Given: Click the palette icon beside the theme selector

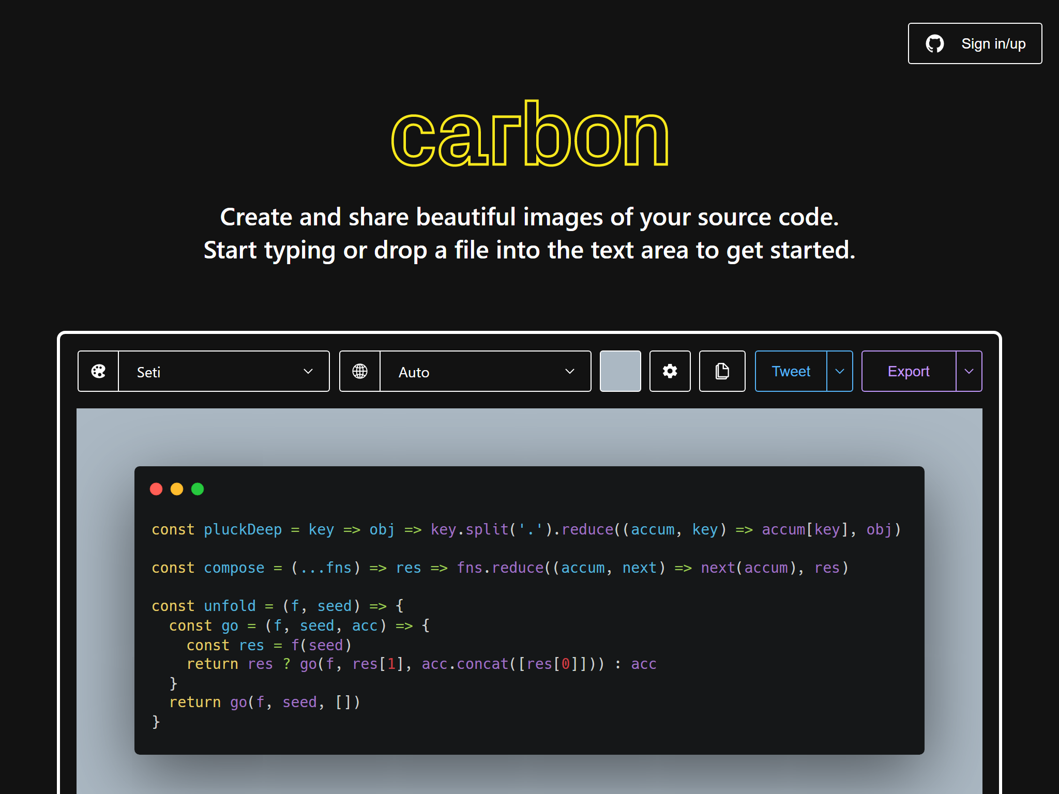Looking at the screenshot, I should [x=98, y=371].
